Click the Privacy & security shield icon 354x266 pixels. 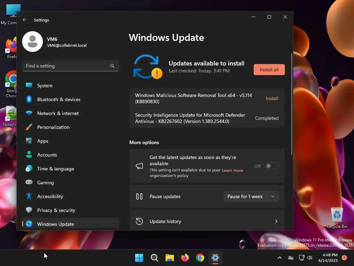(x=29, y=210)
